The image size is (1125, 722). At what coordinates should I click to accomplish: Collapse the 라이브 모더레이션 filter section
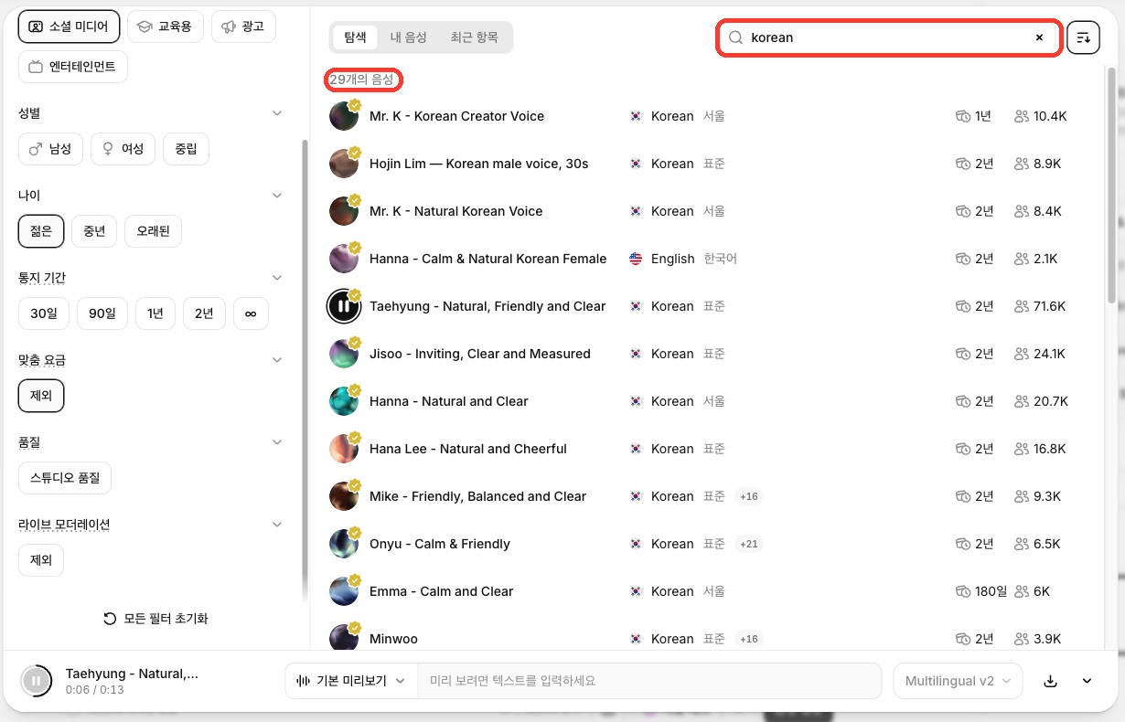point(278,525)
